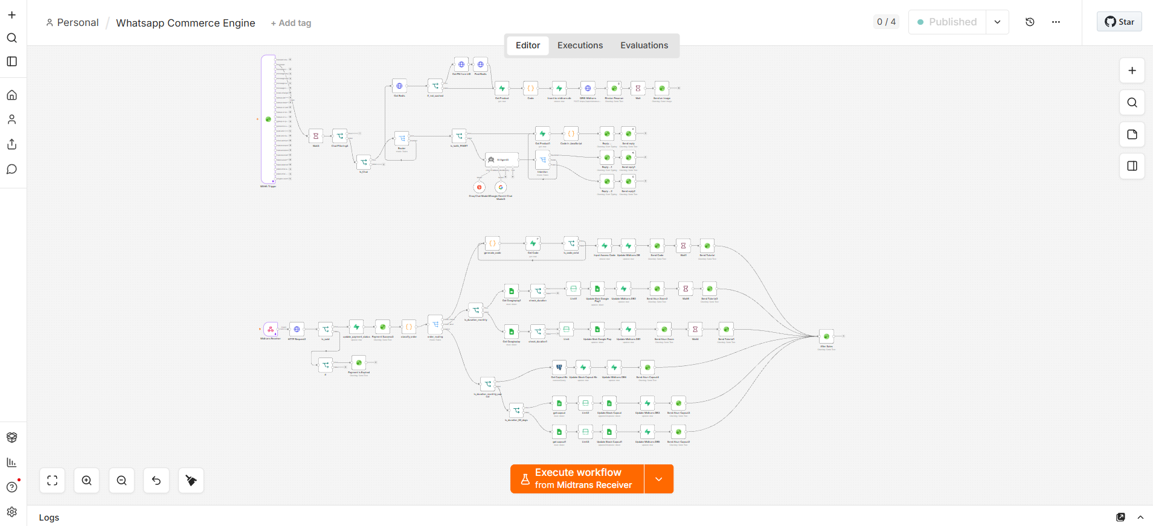This screenshot has height=526, width=1153.
Task: Go to the home overview icon
Action: click(x=11, y=95)
